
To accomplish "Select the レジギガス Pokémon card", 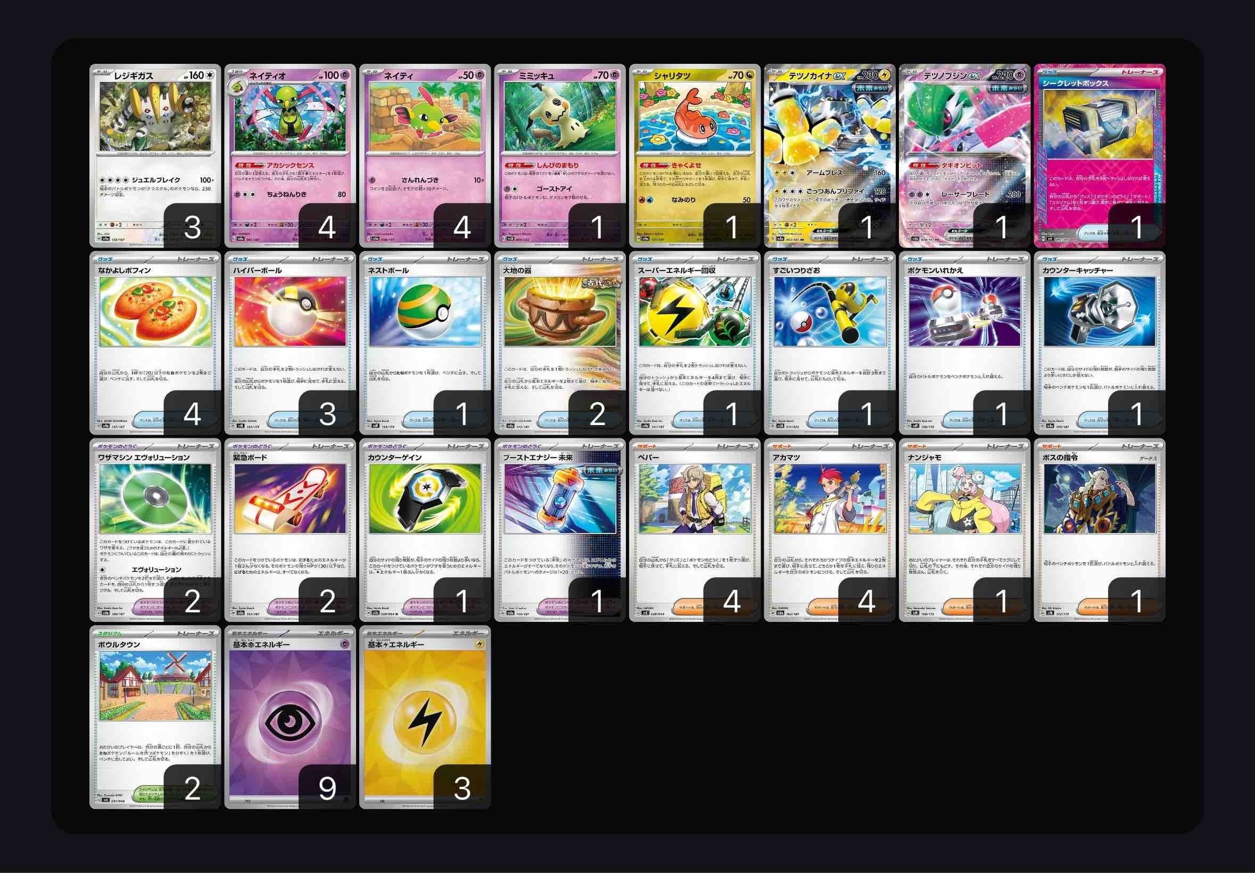I will click(155, 156).
